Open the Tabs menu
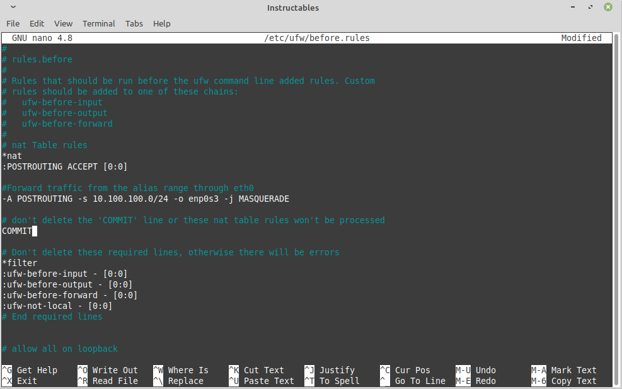 (134, 23)
